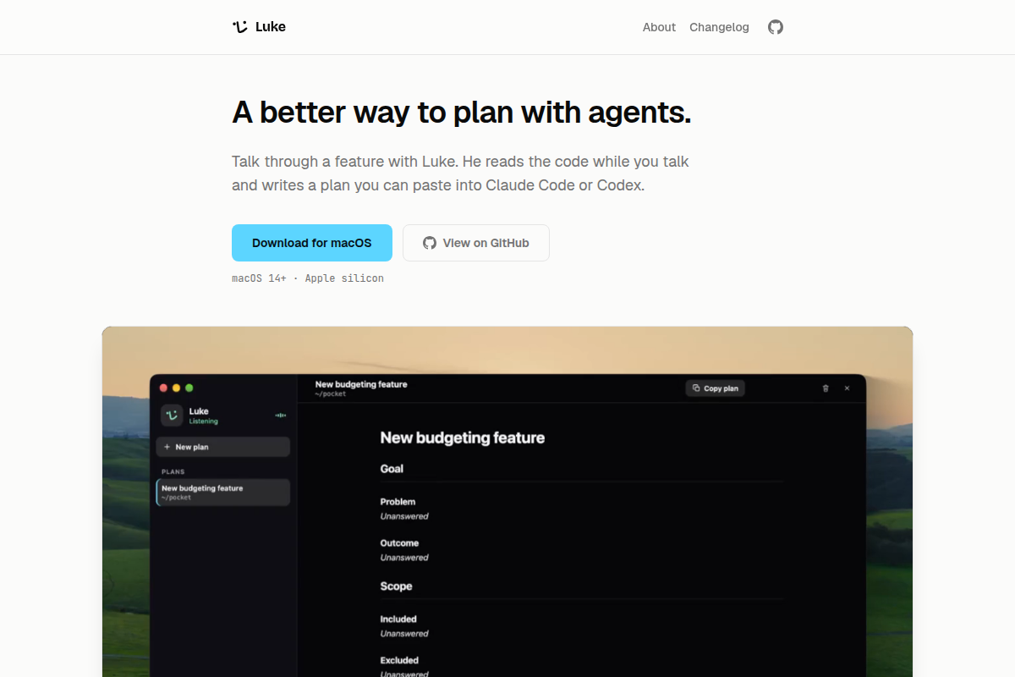Click the View on GitHub button
The height and width of the screenshot is (677, 1015).
tap(476, 243)
